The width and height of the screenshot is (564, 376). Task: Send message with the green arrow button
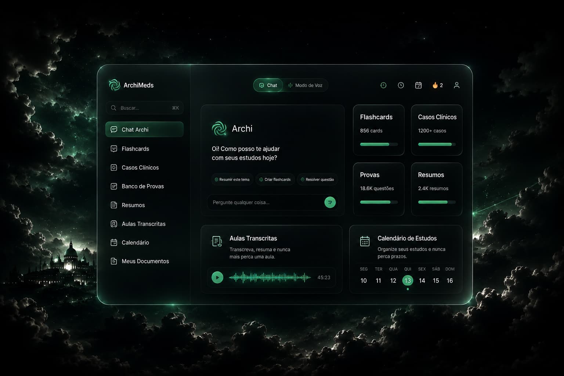[330, 202]
